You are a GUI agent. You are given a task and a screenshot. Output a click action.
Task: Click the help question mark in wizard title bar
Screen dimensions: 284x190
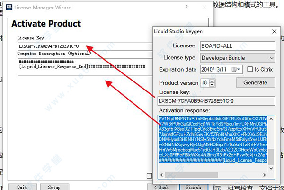click(x=186, y=8)
